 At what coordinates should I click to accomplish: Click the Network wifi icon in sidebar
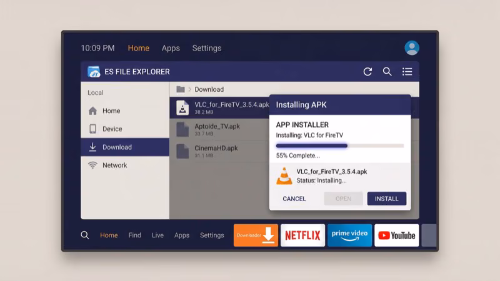(x=92, y=165)
